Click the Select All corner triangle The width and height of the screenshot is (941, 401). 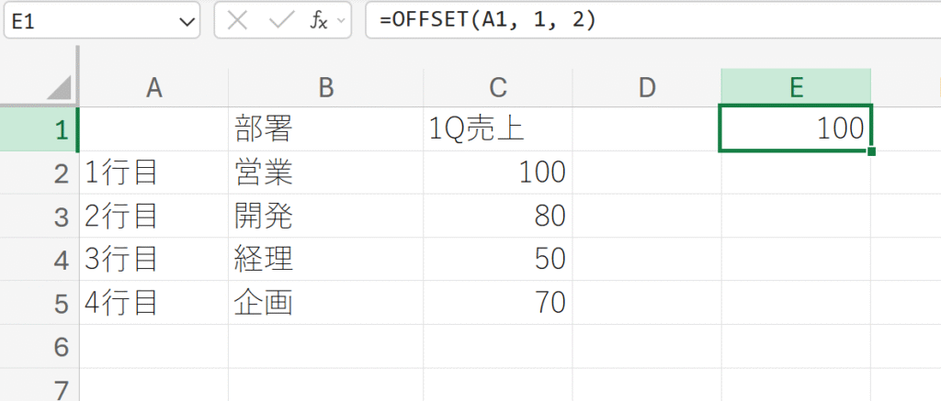point(59,87)
